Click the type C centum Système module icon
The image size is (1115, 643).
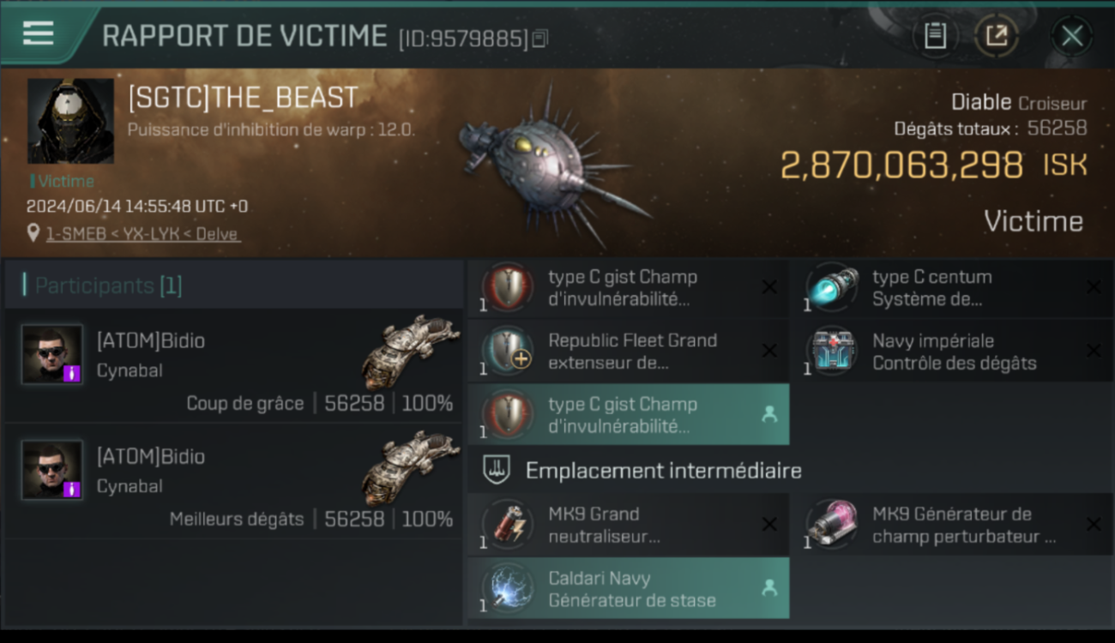pyautogui.click(x=832, y=288)
